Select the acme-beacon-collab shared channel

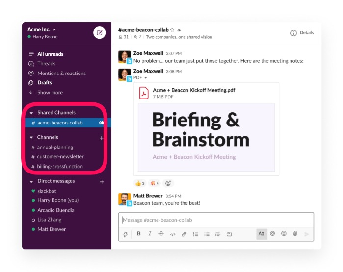click(x=68, y=123)
